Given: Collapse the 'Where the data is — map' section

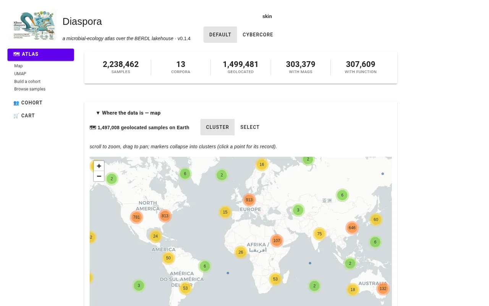Looking at the screenshot, I should click(x=128, y=113).
